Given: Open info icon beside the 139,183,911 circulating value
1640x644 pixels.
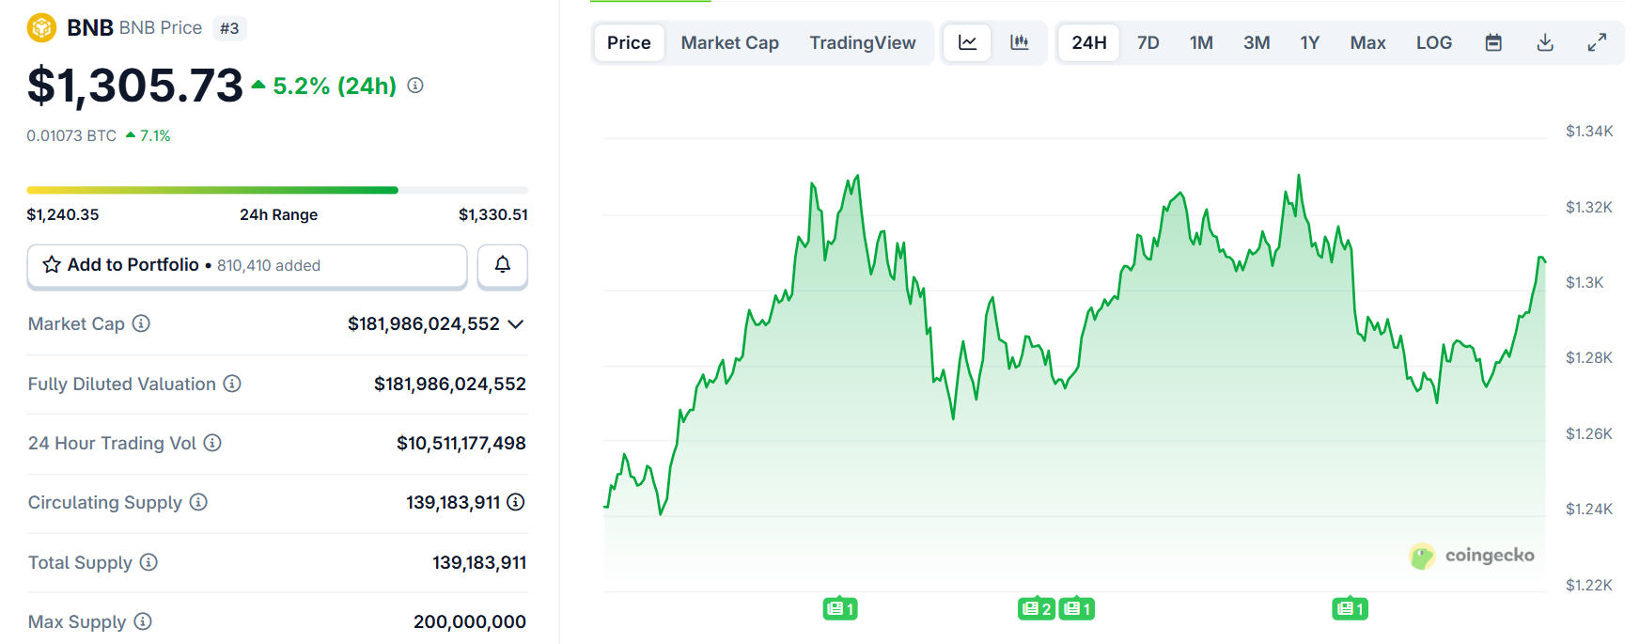Looking at the screenshot, I should (x=516, y=502).
